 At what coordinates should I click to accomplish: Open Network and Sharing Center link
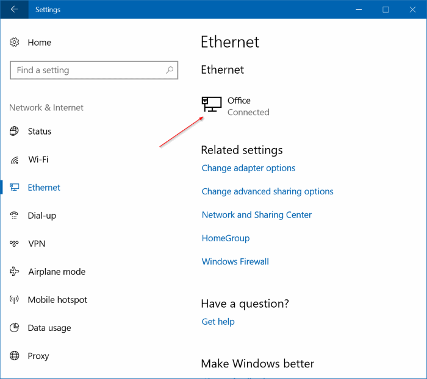tap(257, 215)
